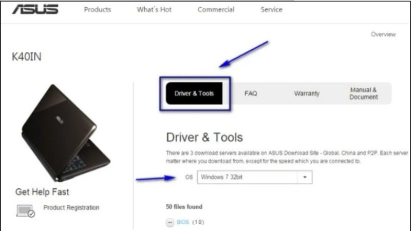Go to the Overview link

383,34
